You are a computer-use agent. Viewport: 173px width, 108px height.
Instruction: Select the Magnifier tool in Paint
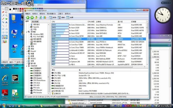(x=6, y=15)
